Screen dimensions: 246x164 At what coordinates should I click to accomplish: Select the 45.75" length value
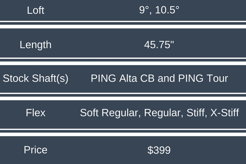coord(159,45)
